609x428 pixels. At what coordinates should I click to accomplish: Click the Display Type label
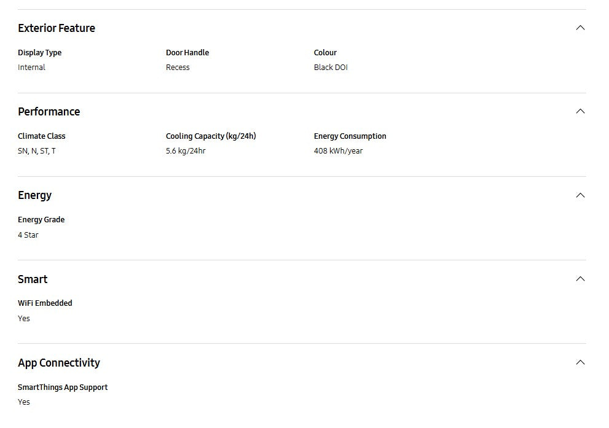40,53
